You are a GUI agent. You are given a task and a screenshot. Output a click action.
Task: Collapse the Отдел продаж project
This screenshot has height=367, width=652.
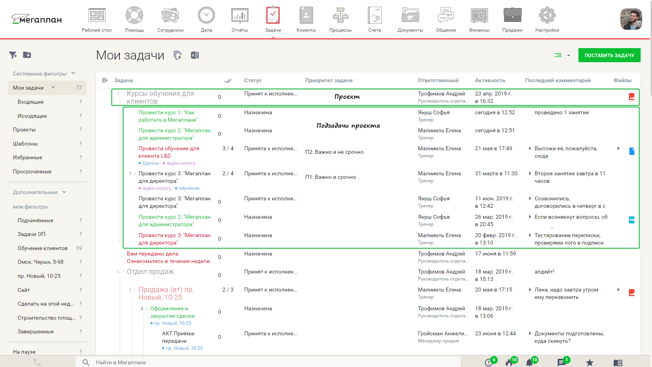[123, 272]
